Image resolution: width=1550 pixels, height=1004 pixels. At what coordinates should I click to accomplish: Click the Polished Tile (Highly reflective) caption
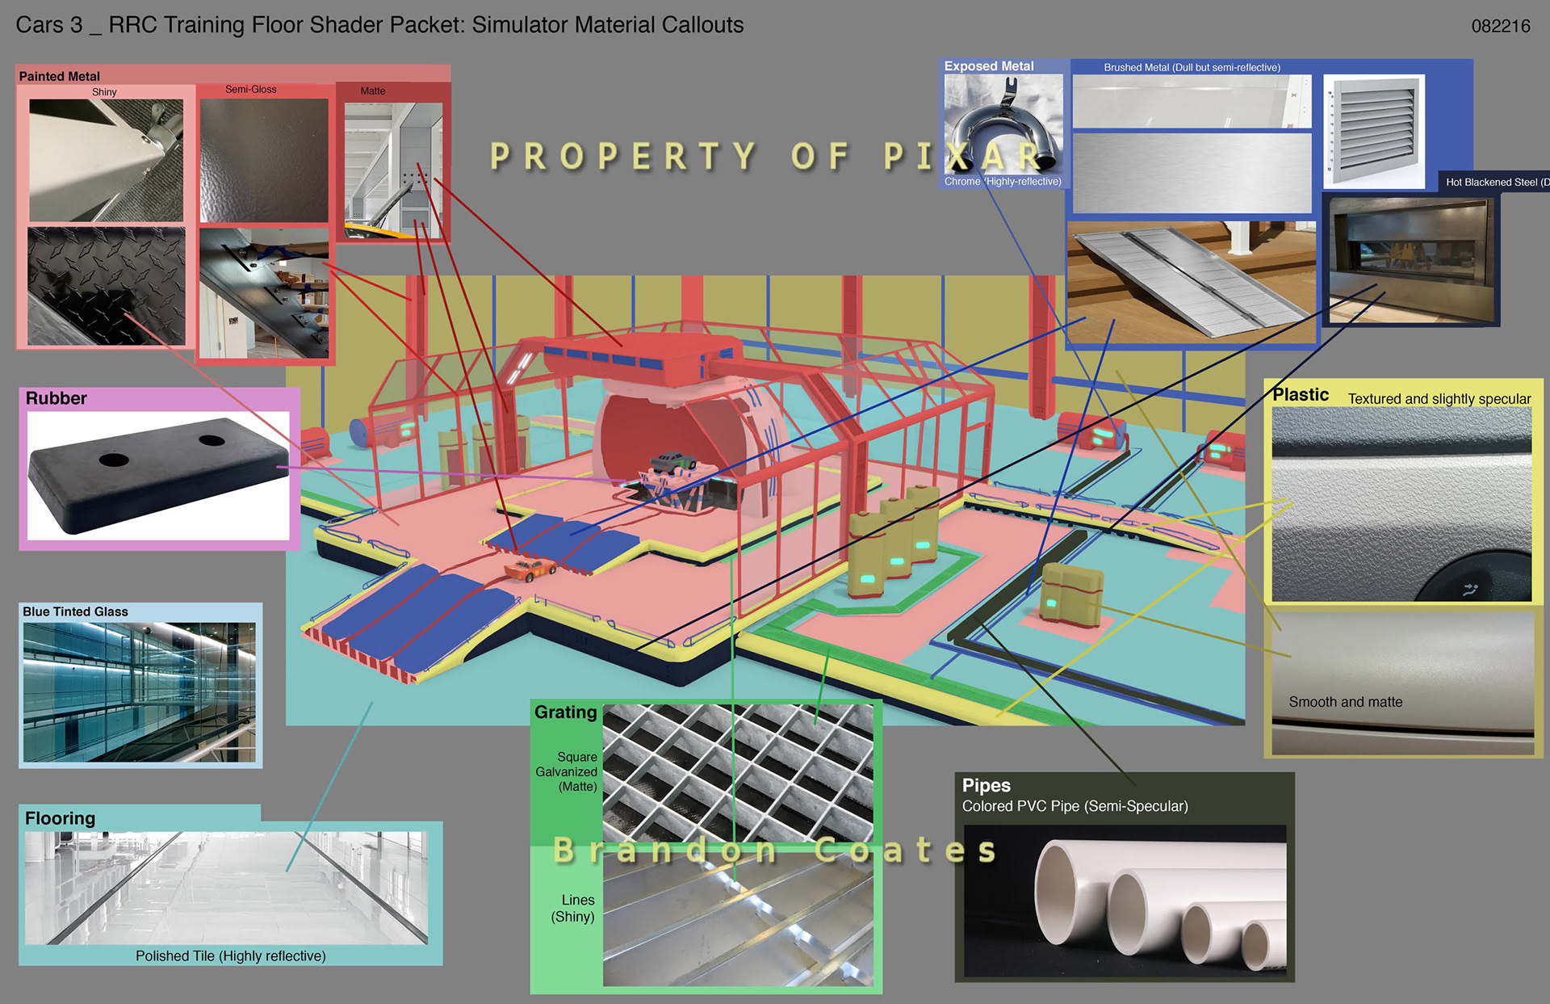[231, 956]
